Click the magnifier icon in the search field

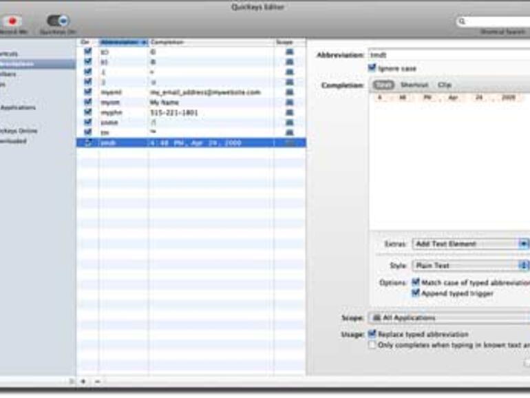pyautogui.click(x=462, y=21)
